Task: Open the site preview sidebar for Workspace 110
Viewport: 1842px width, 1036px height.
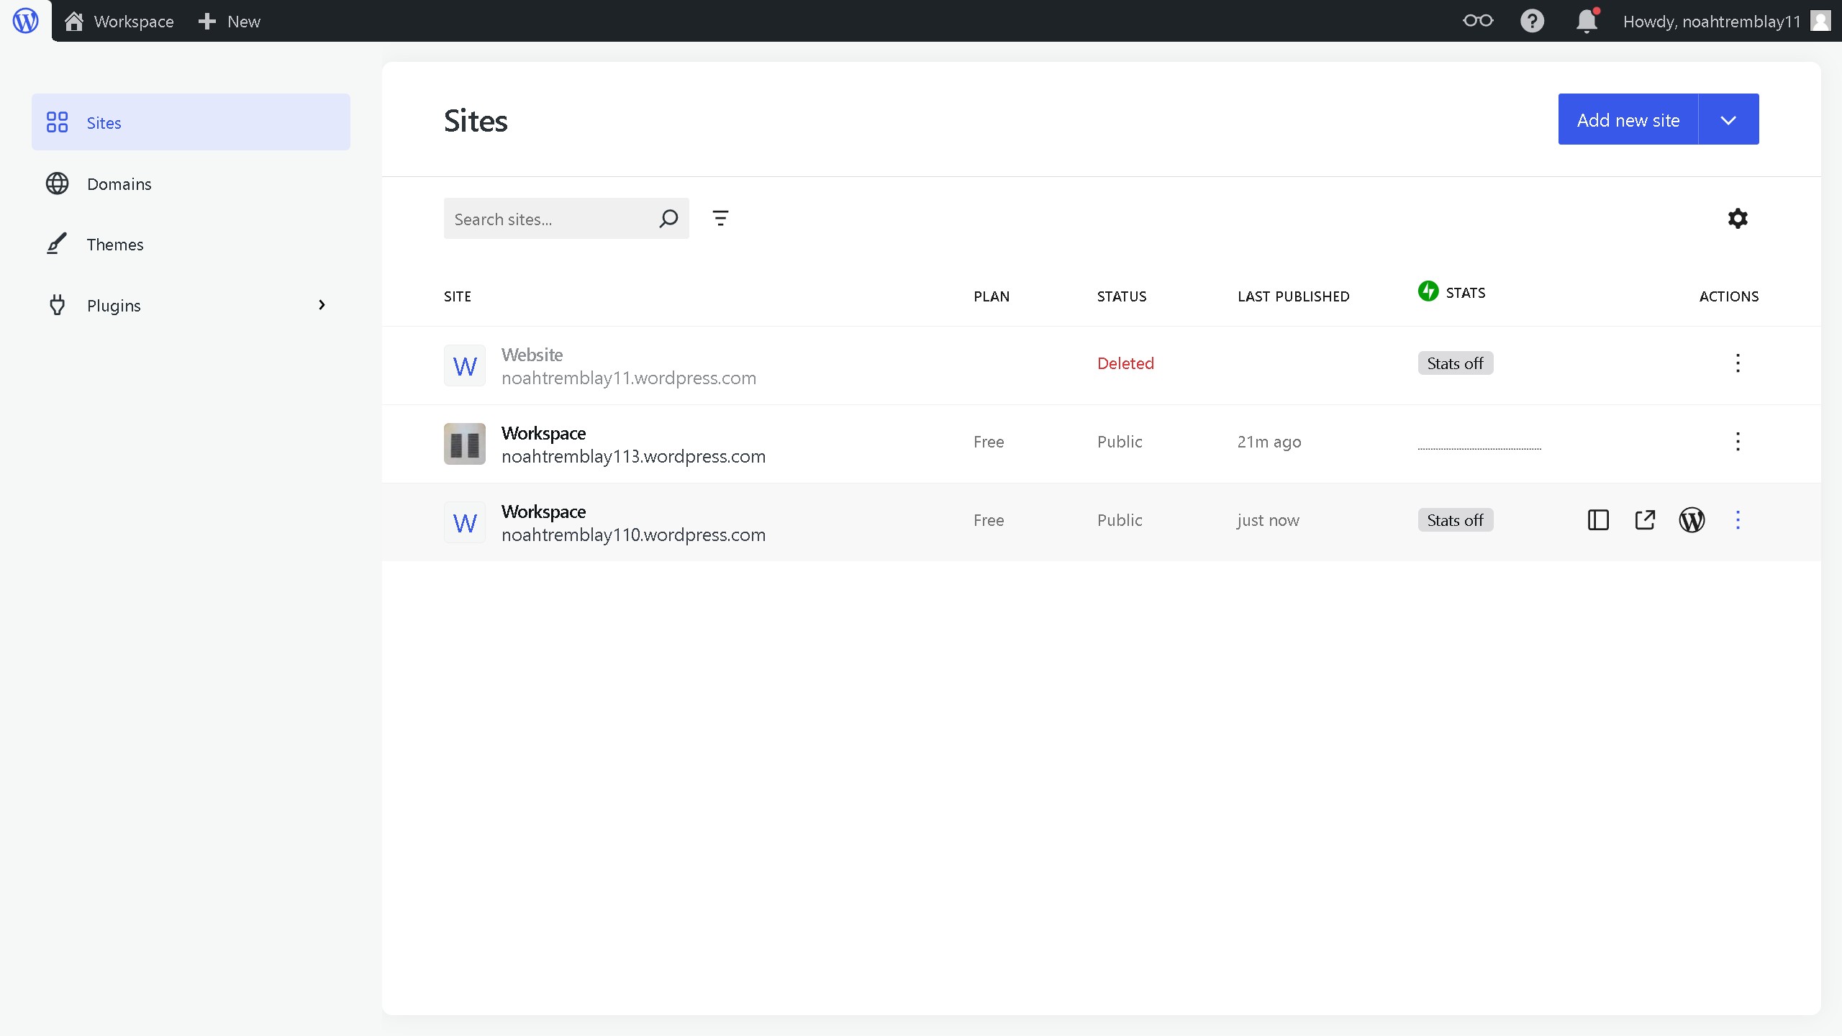Action: (1597, 519)
